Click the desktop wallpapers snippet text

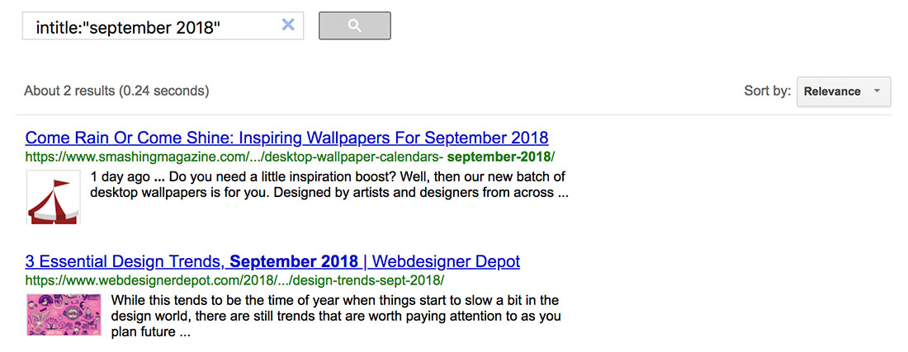point(329,194)
